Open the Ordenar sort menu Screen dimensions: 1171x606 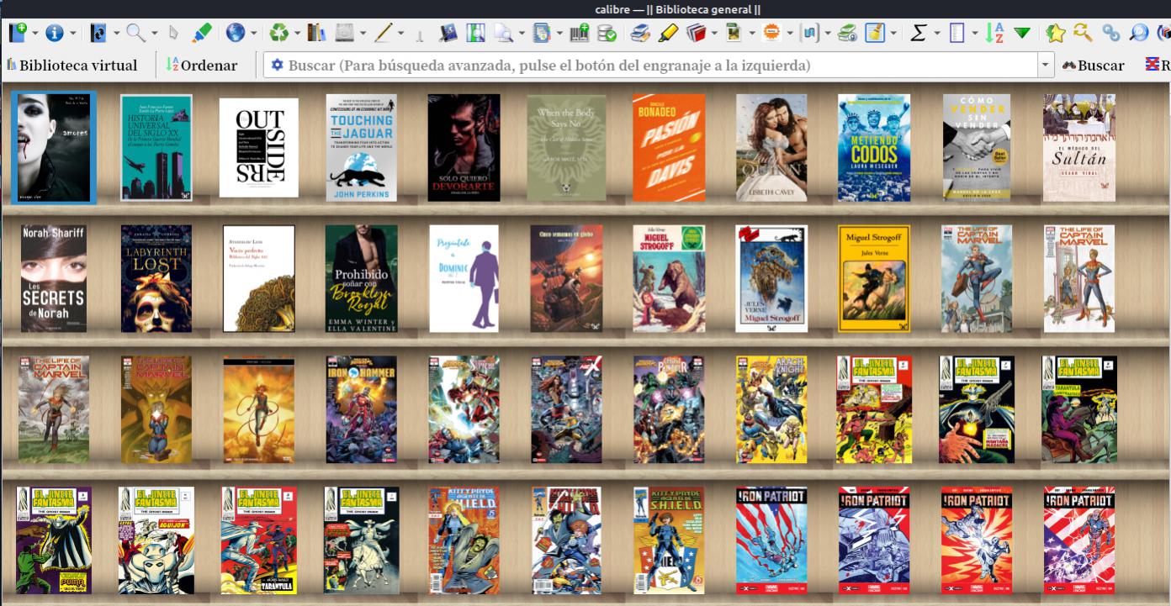pyautogui.click(x=202, y=65)
